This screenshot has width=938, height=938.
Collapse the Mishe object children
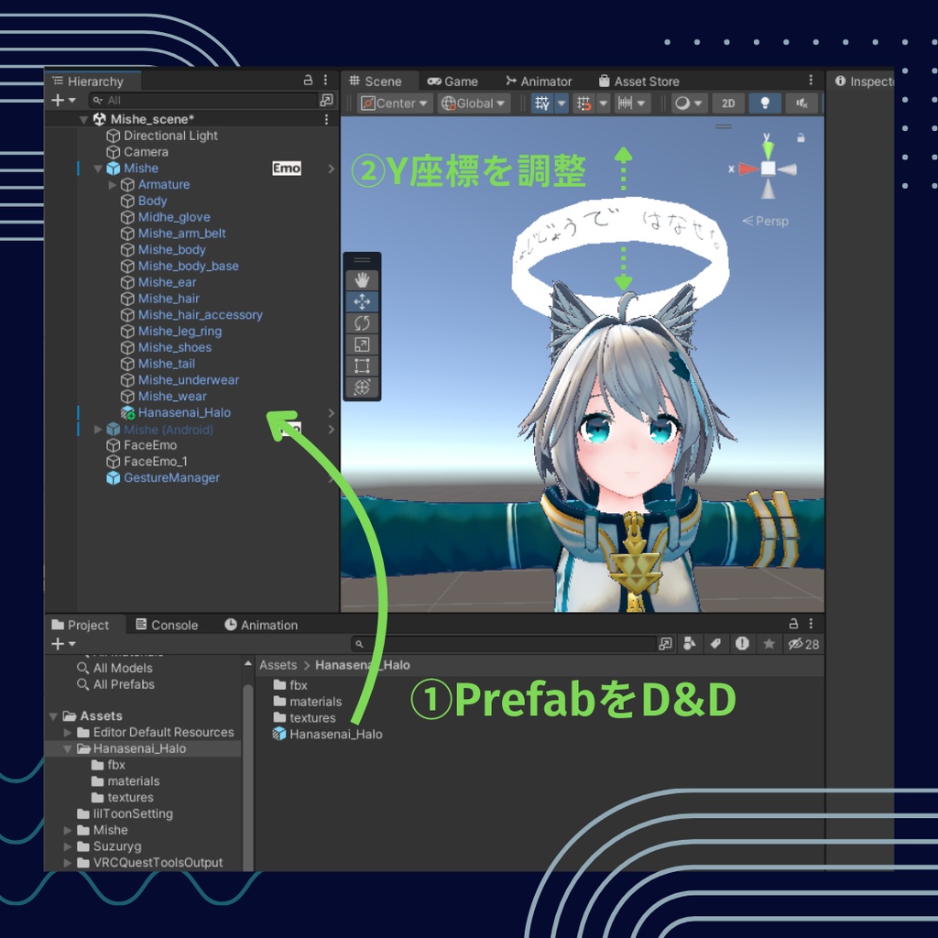click(98, 169)
